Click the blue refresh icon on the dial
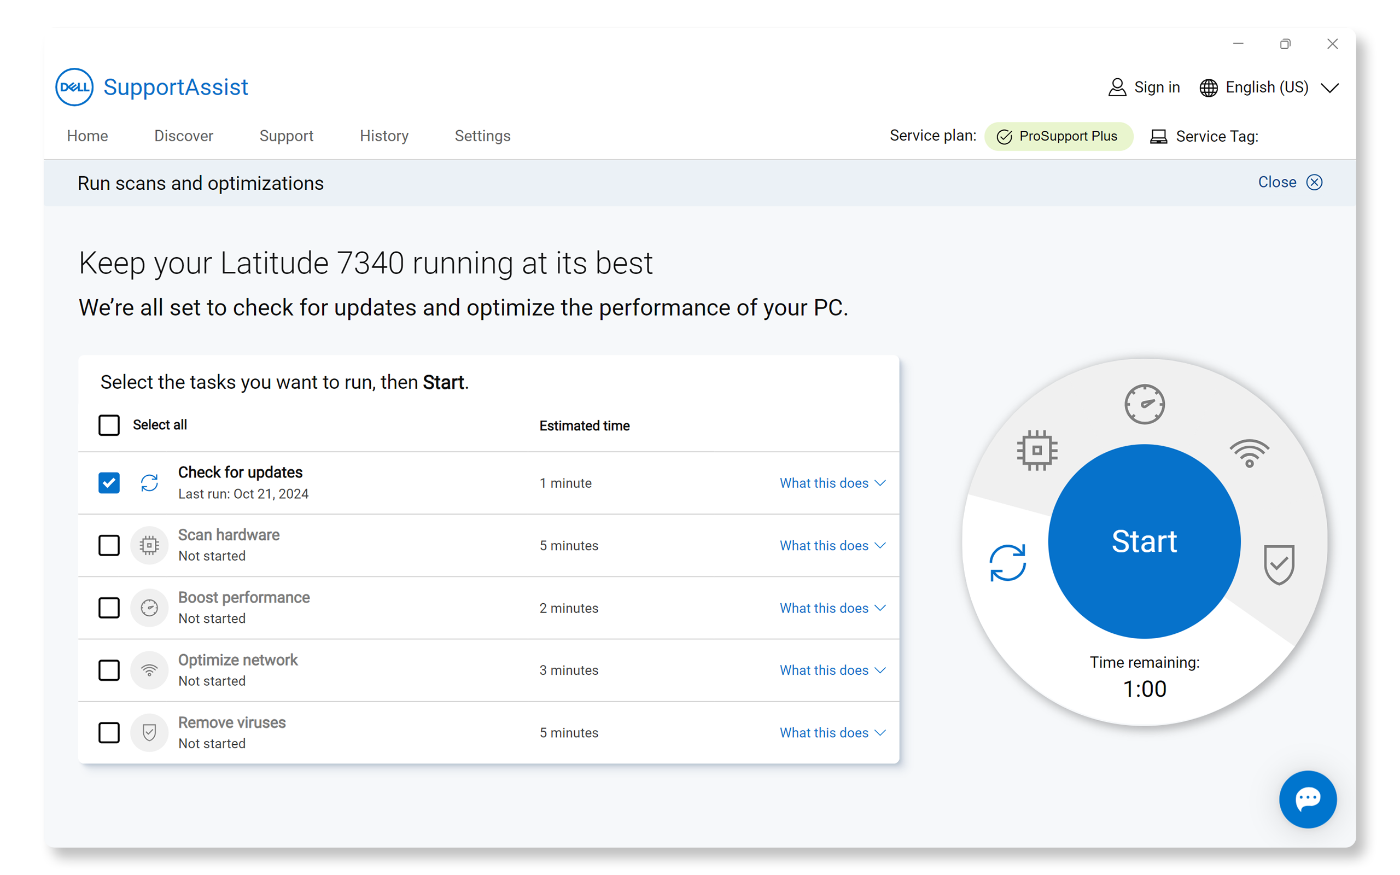The image size is (1400, 875). pyautogui.click(x=1007, y=563)
